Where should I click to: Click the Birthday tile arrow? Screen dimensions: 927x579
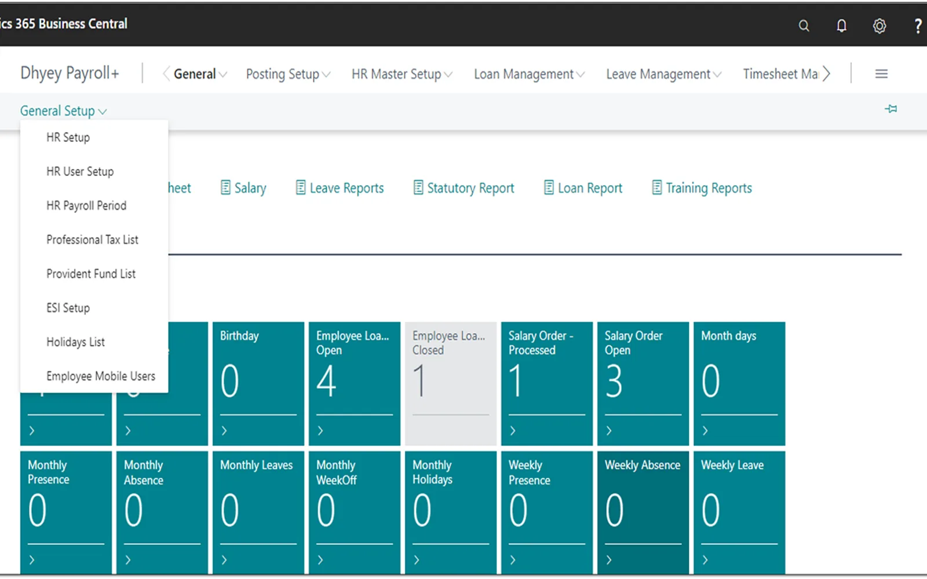(x=224, y=431)
